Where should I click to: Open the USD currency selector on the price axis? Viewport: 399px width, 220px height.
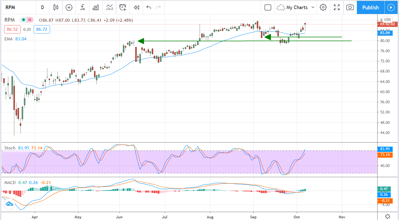point(387,20)
